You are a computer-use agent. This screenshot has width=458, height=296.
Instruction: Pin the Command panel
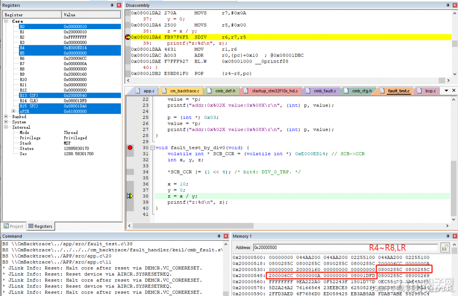coord(219,236)
